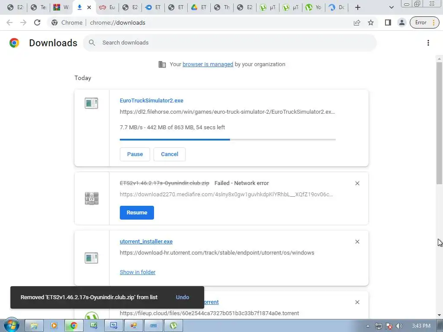Switch to the Yo tab

[314, 7]
